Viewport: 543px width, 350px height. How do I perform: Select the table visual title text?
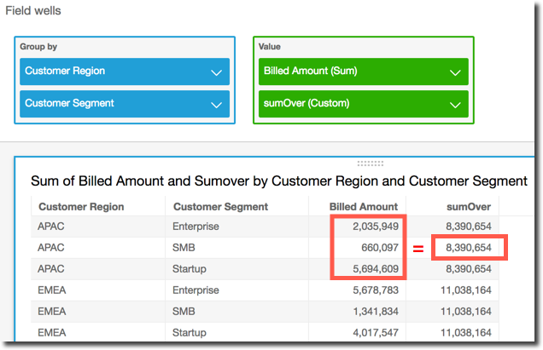[x=278, y=181]
